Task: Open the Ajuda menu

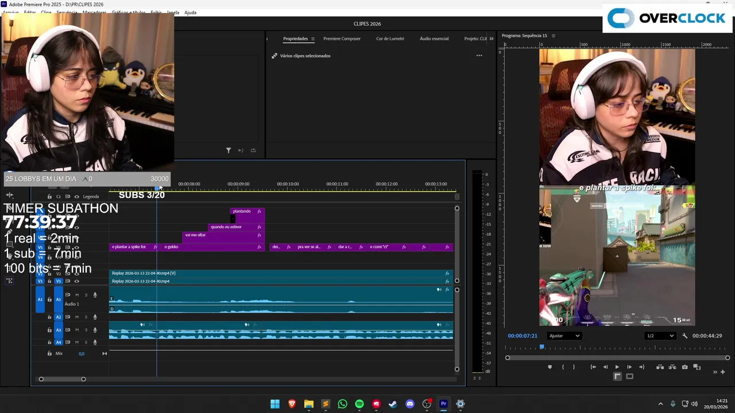Action: click(x=190, y=12)
